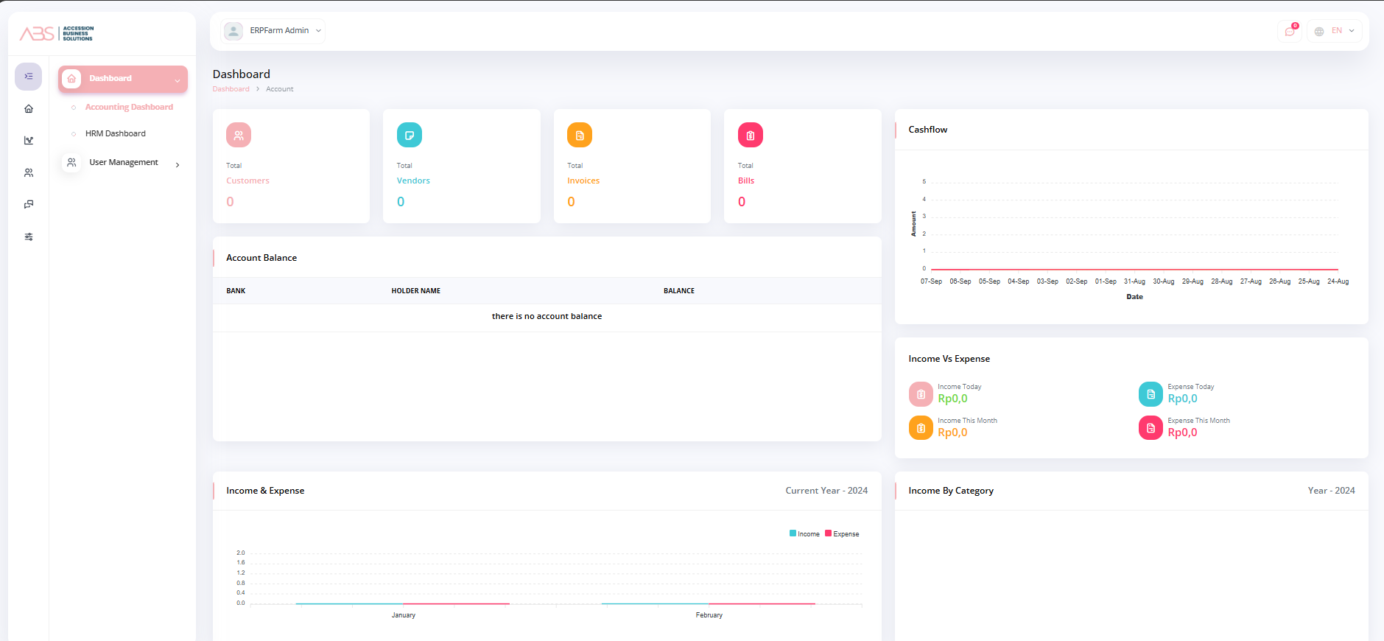The image size is (1384, 641).
Task: Toggle the Expense legend in the chart
Action: coord(842,534)
